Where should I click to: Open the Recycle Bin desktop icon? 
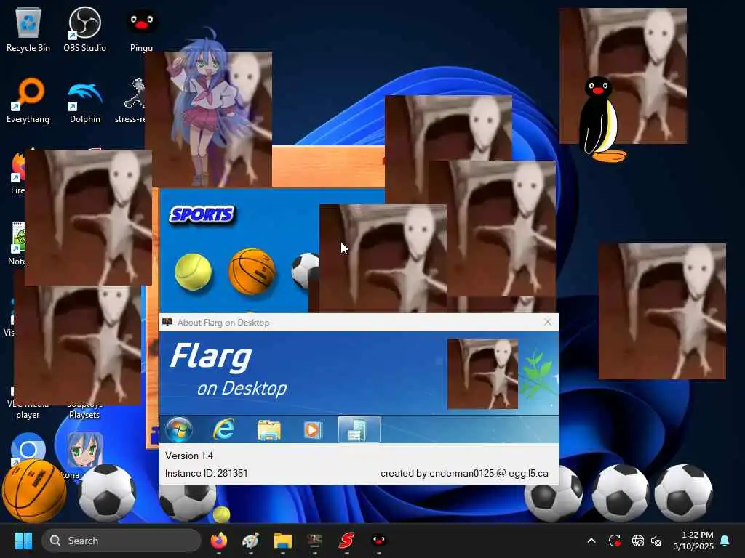click(x=28, y=29)
